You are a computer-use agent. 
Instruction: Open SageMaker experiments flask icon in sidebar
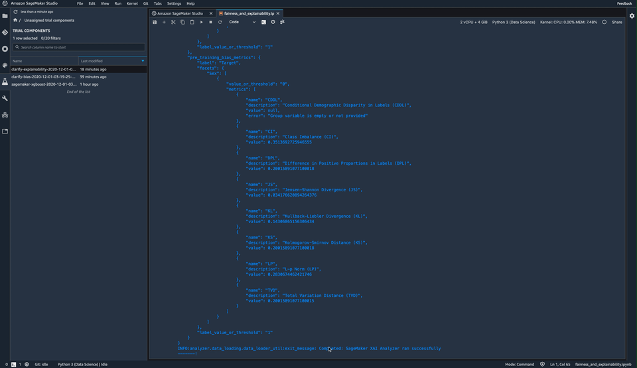(5, 81)
